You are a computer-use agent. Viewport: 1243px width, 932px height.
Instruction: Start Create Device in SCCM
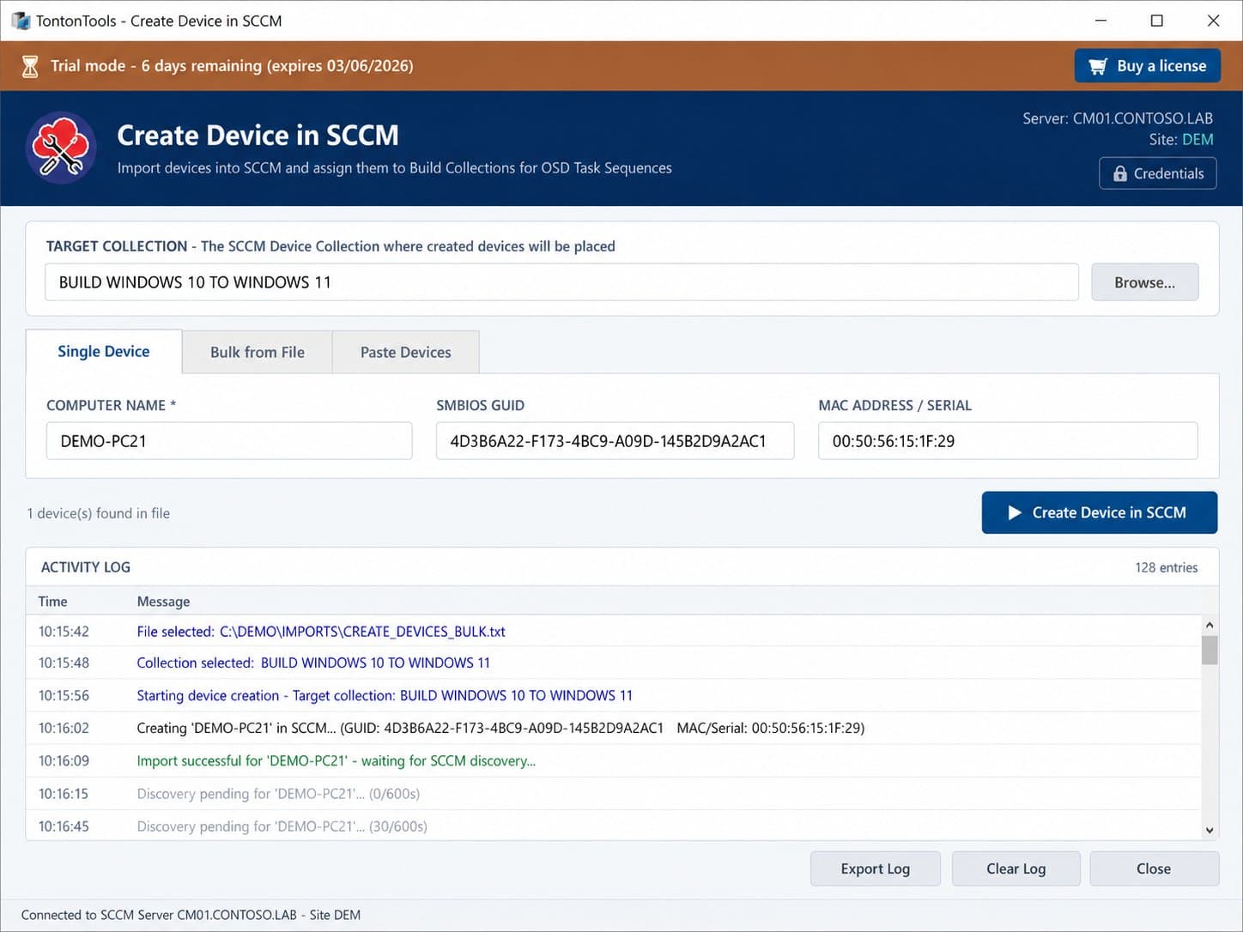1100,512
